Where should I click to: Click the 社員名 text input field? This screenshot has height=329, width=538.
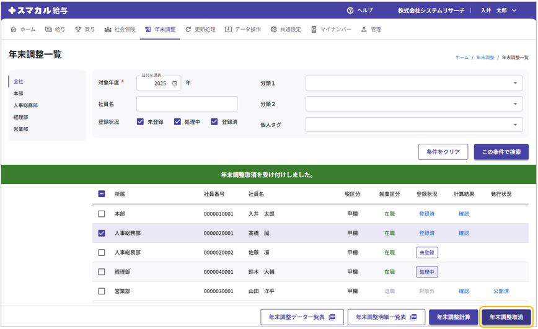(x=187, y=104)
